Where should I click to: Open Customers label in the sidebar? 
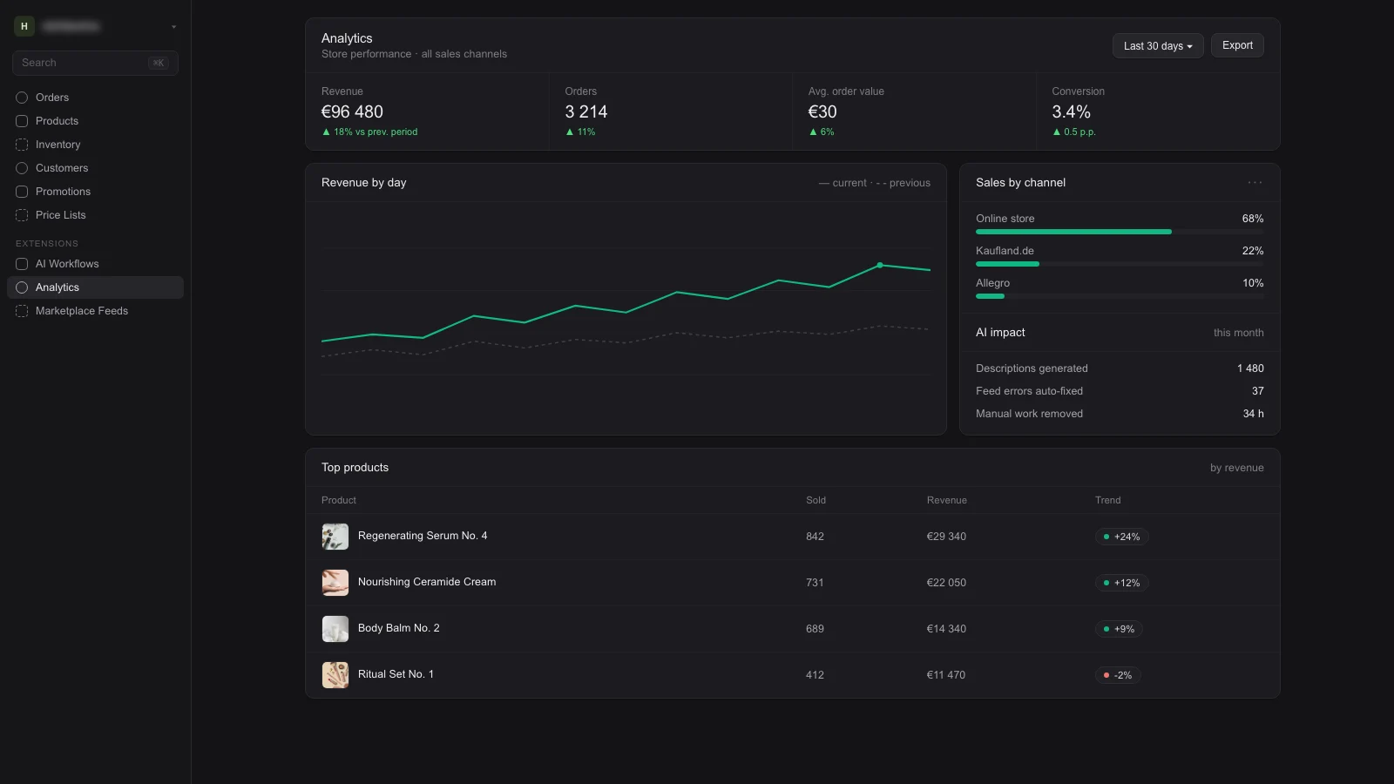pyautogui.click(x=62, y=168)
